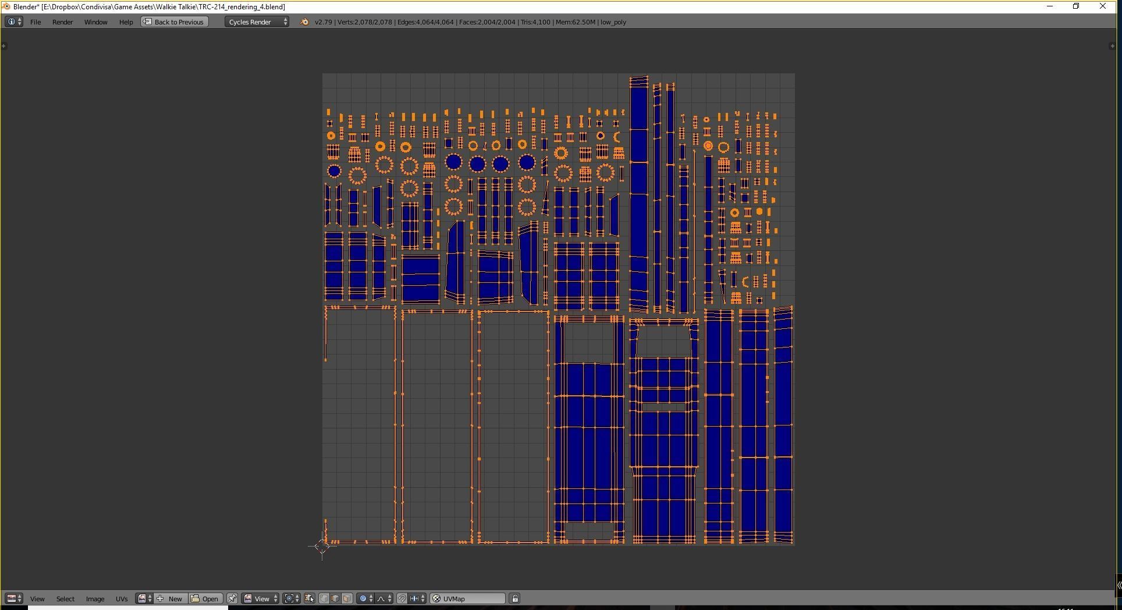Click the Verts:2,078/2,078 statistic text
This screenshot has height=610, width=1122.
(365, 22)
